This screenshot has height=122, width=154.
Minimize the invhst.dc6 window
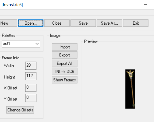click(x=145, y=4)
